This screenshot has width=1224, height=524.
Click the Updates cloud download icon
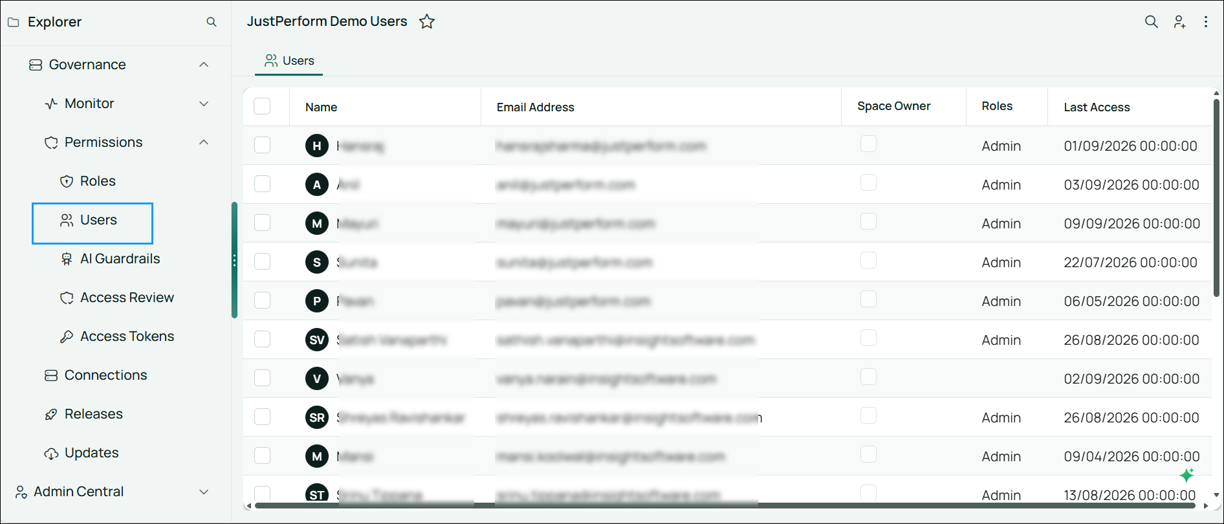51,453
